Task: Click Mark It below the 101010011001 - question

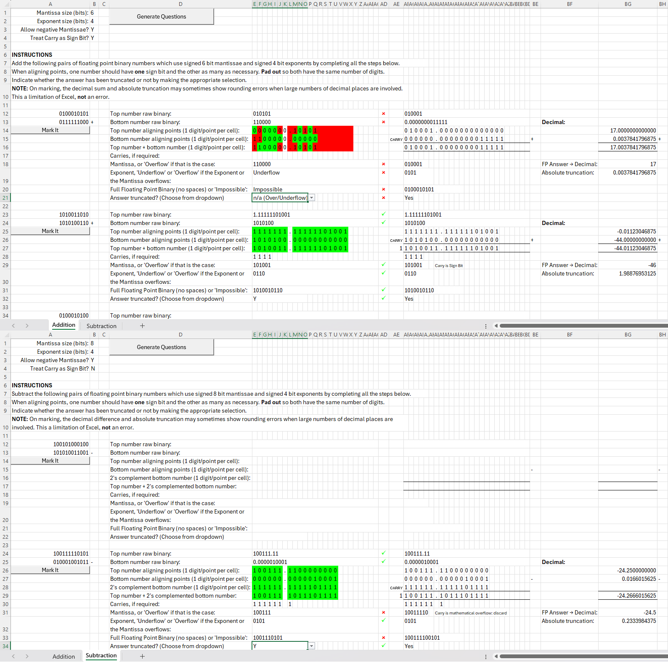Action: [50, 461]
